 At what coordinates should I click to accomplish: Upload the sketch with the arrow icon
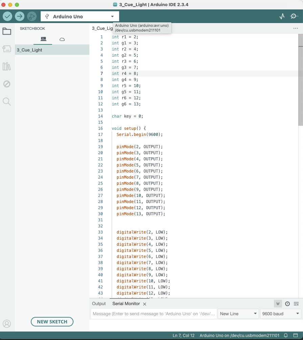click(19, 16)
